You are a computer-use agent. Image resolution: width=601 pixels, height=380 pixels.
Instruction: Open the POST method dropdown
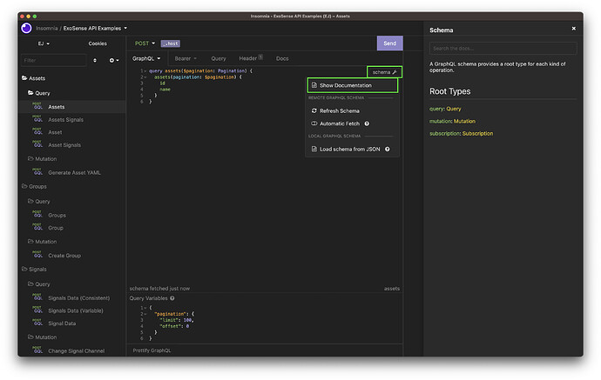point(145,43)
